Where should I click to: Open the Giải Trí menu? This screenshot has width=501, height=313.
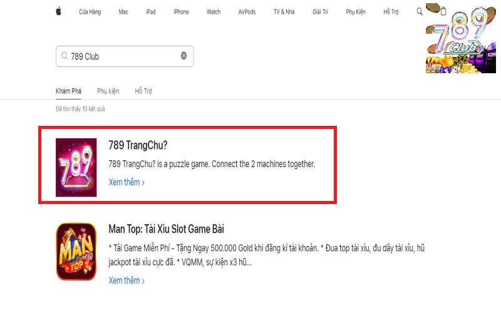(x=320, y=12)
